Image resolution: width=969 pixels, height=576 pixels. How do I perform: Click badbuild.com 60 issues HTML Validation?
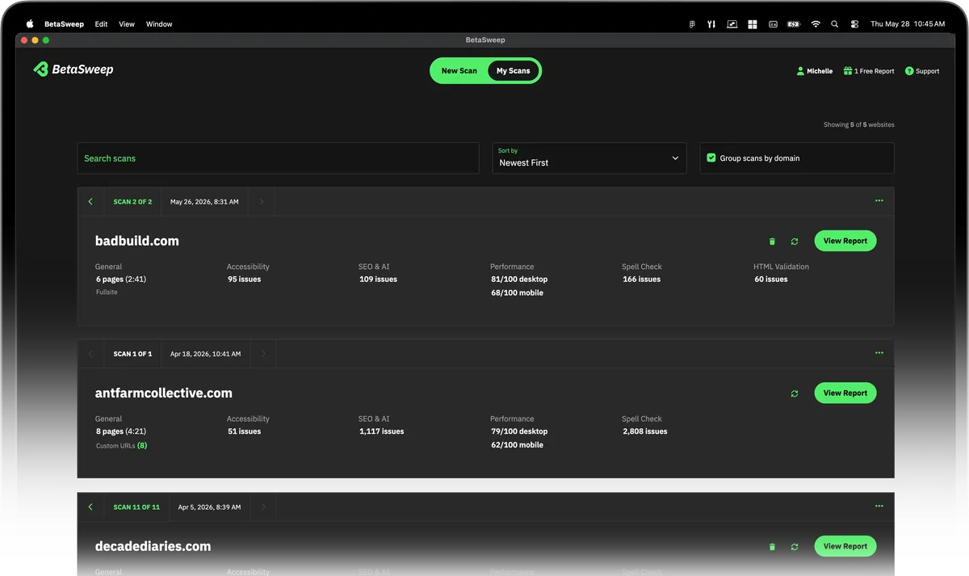pos(771,280)
